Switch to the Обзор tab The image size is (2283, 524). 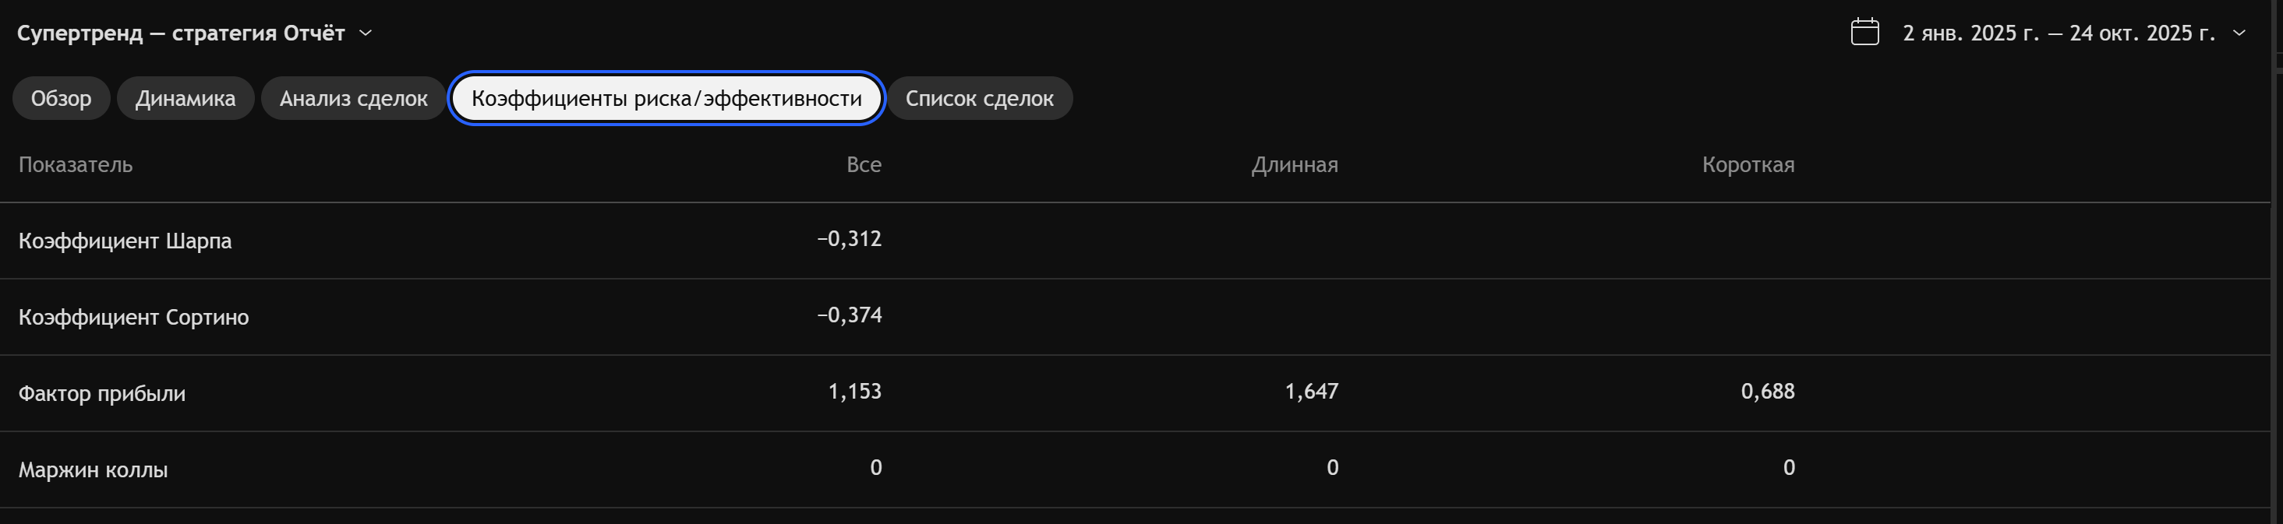click(61, 97)
